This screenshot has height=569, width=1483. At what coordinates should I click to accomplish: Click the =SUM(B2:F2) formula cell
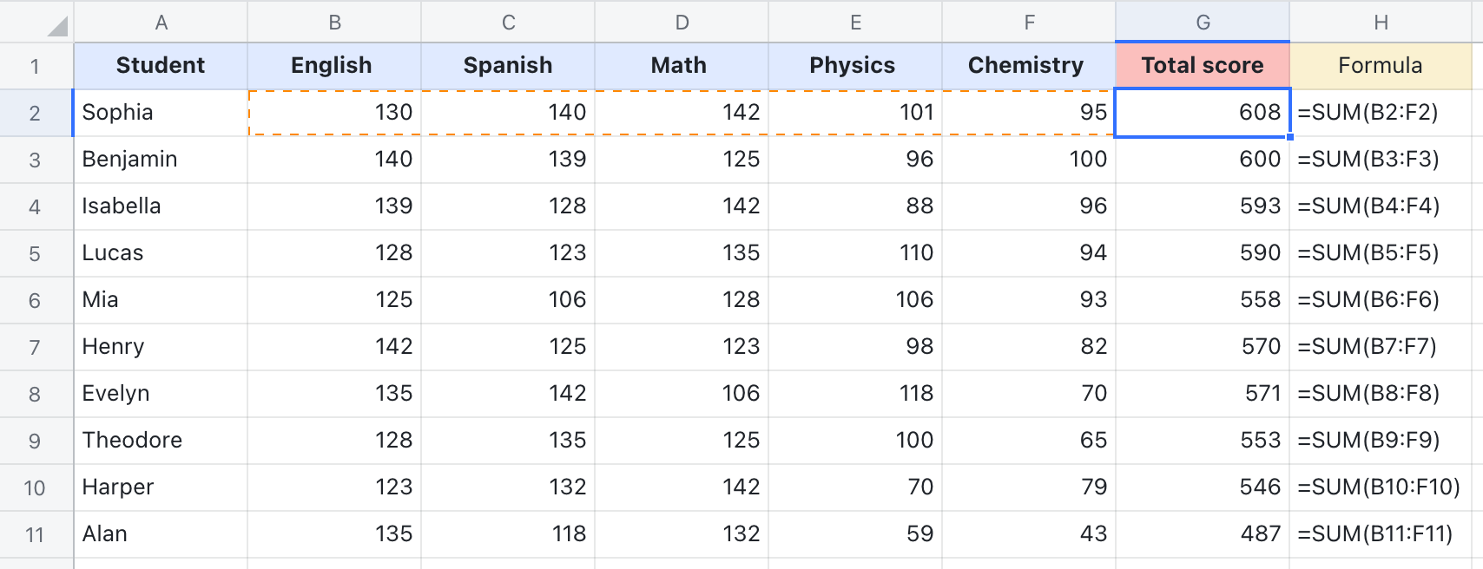(x=1381, y=112)
